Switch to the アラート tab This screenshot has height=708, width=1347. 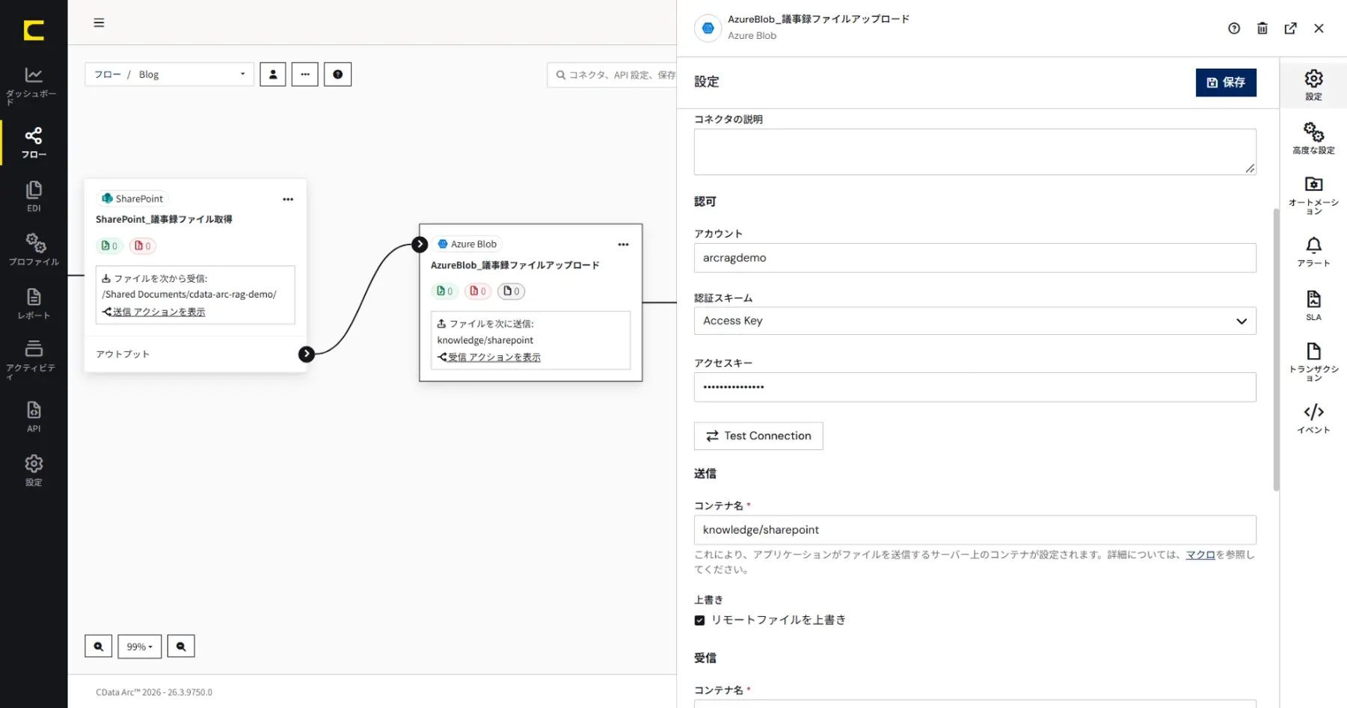(1313, 252)
